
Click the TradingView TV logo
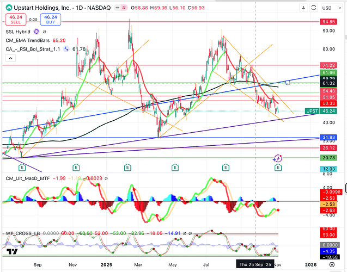[x=12, y=252]
